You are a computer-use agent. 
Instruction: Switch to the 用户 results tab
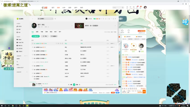(x=60, y=32)
